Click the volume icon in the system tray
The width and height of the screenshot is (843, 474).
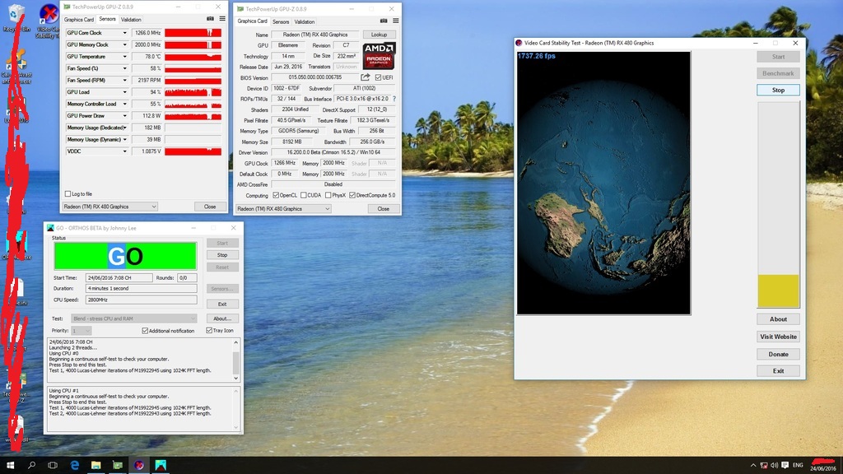[x=774, y=466]
